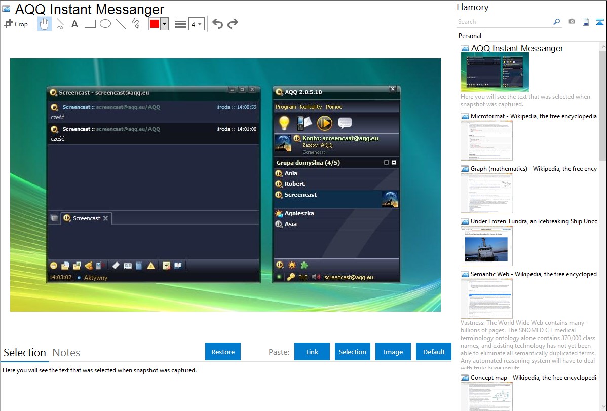
Task: Click the Restore button
Action: tap(223, 352)
